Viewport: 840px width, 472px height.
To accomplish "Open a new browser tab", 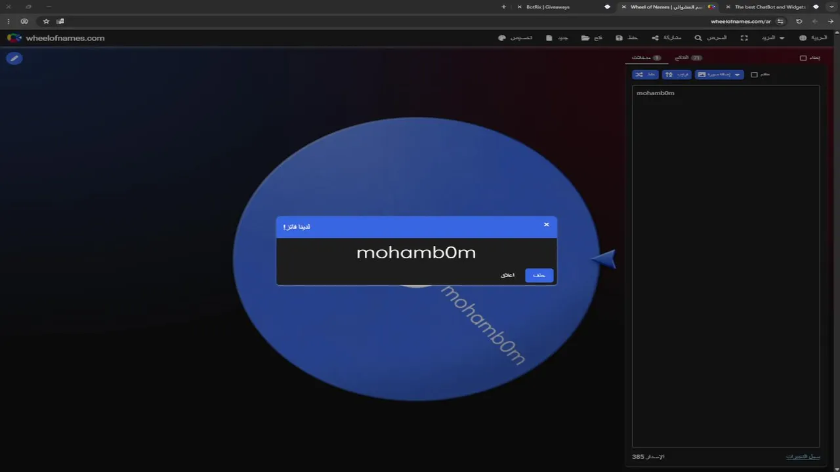I will click(x=503, y=7).
